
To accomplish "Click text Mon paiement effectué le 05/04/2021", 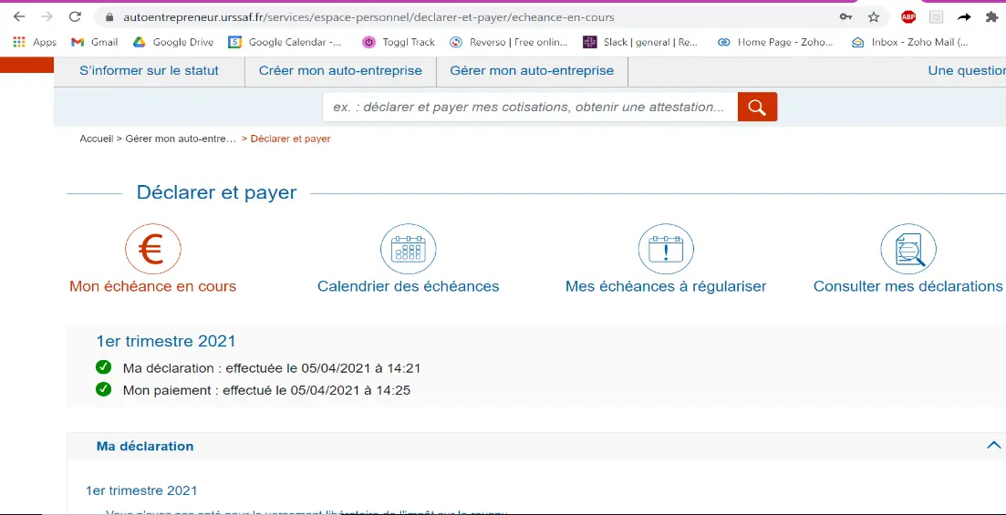I will 267,390.
